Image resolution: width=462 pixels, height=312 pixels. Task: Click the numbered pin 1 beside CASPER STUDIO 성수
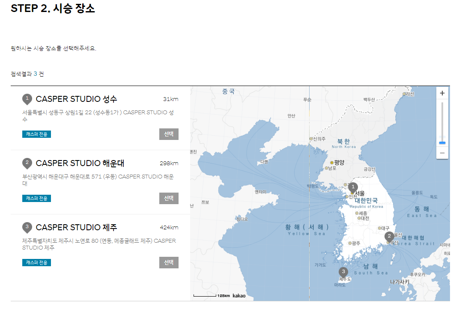click(27, 99)
